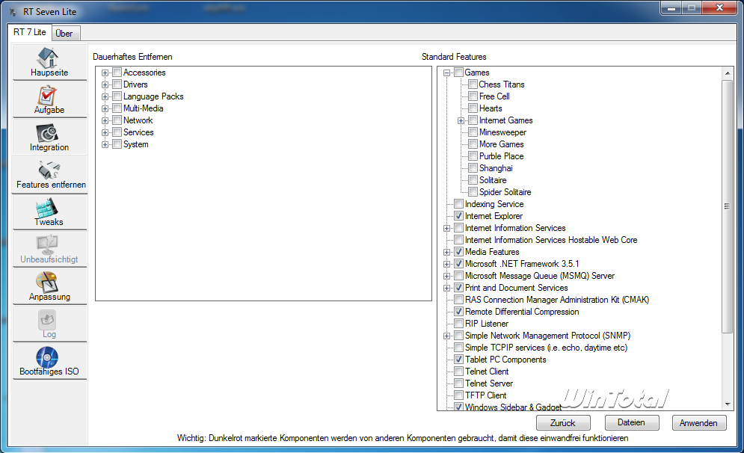Select the RIP Listener item
This screenshot has width=744, height=453.
point(486,324)
